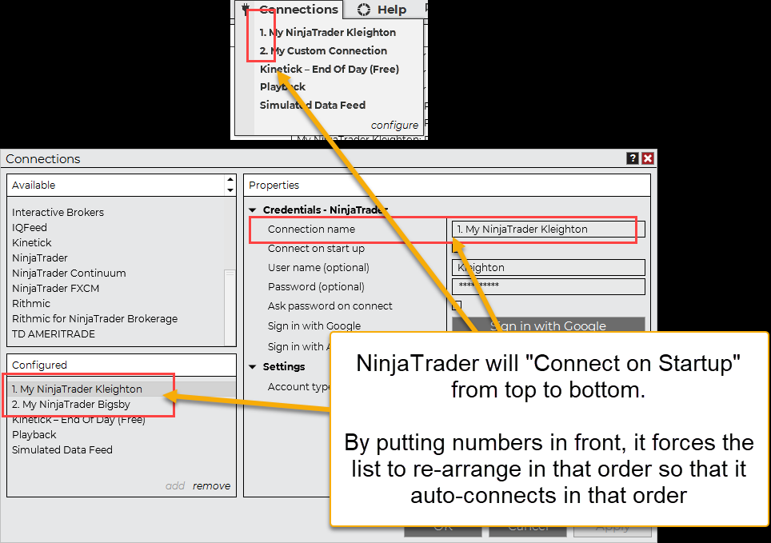The height and width of the screenshot is (543, 771).
Task: Close the Connections dialog
Action: (x=648, y=158)
